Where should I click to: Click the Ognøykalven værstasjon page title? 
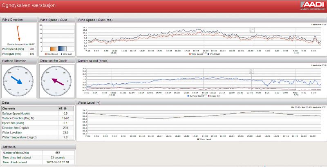(x=29, y=5)
